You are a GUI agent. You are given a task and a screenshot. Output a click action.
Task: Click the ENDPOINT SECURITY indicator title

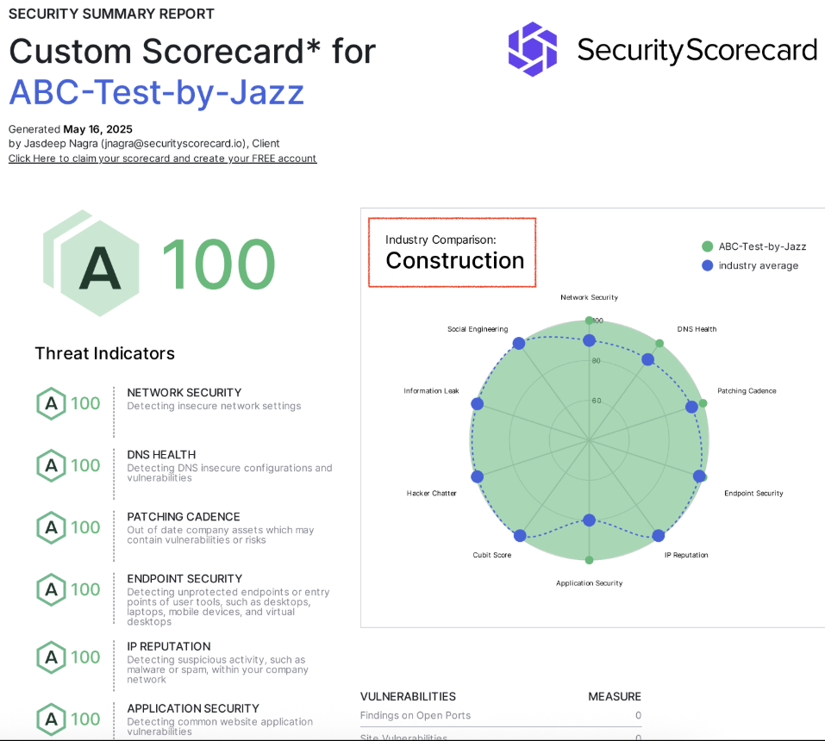184,579
